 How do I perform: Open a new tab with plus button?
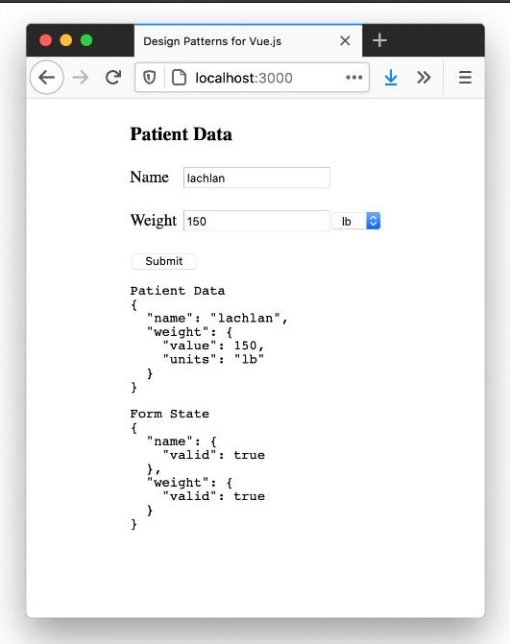pos(379,40)
